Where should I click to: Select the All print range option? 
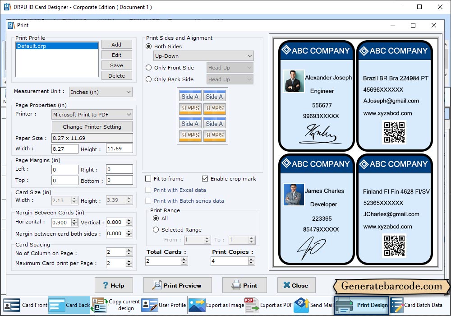pos(156,218)
